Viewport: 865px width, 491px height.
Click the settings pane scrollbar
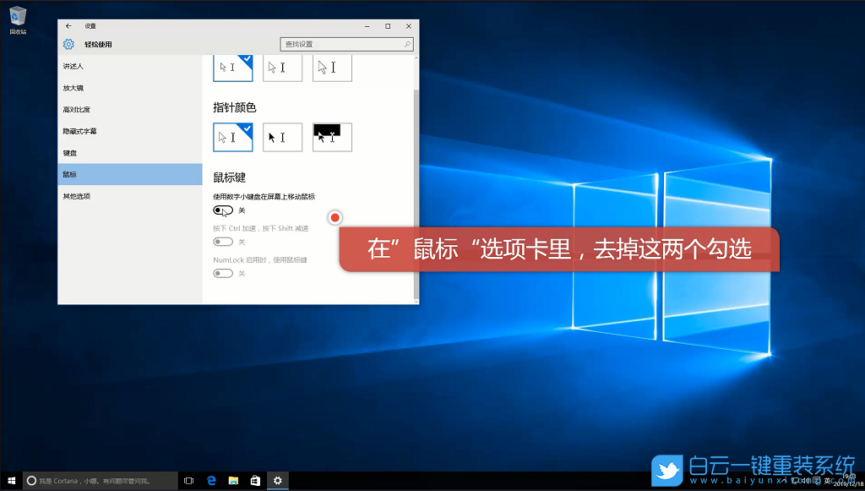coord(415,169)
